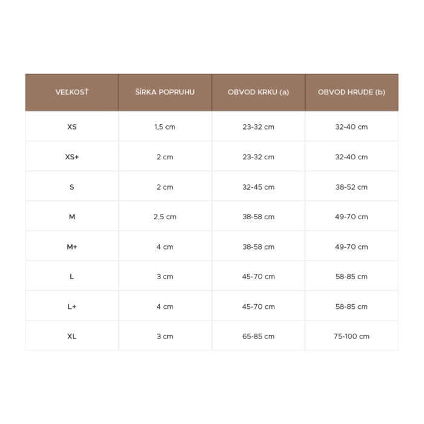Select the XS size row label
Image resolution: width=424 pixels, height=424 pixels.
(72, 127)
